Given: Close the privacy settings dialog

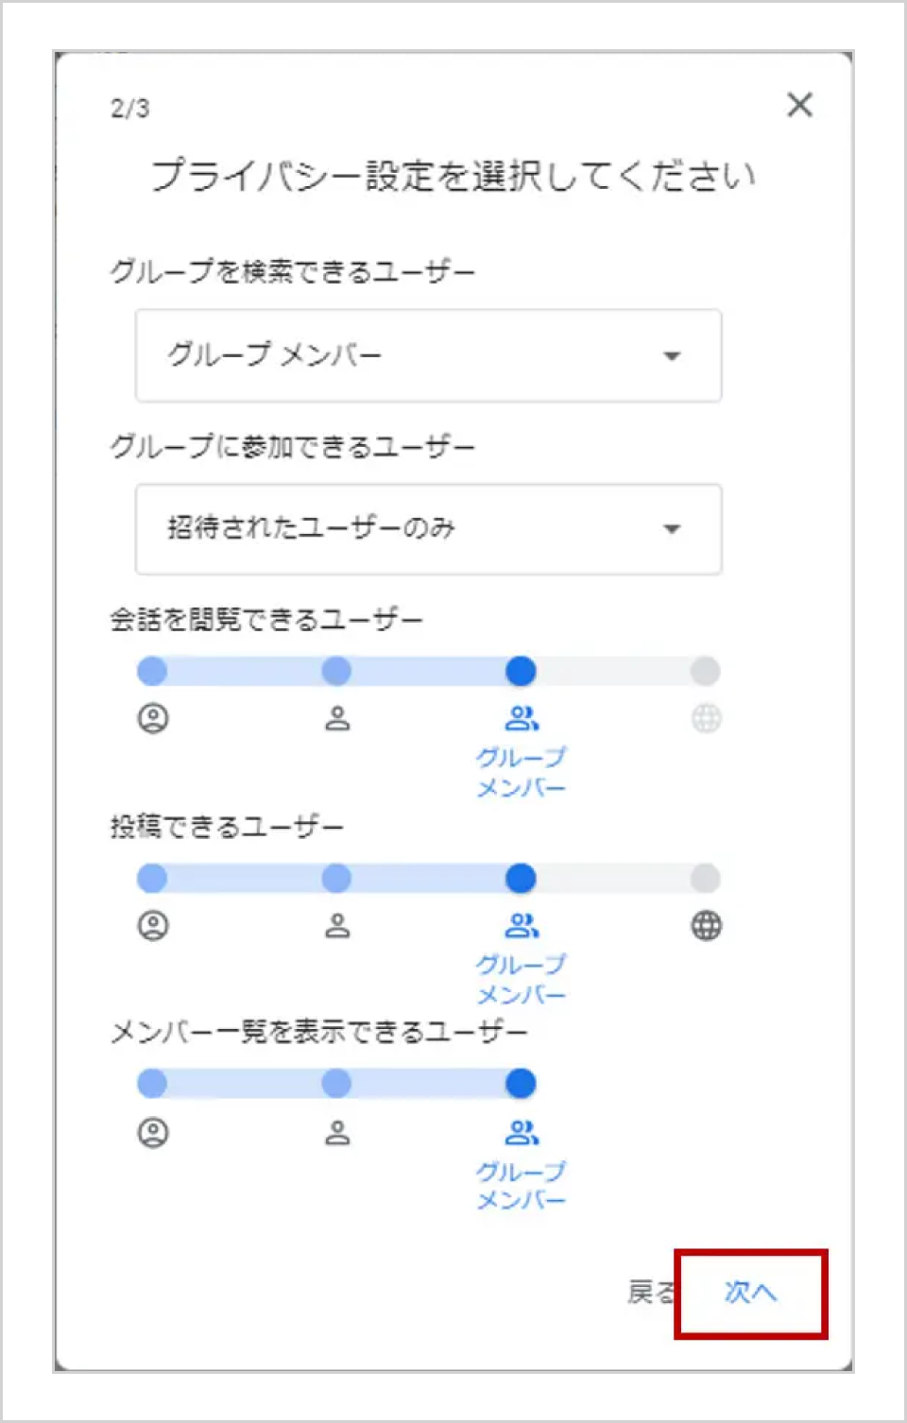Looking at the screenshot, I should 799,105.
